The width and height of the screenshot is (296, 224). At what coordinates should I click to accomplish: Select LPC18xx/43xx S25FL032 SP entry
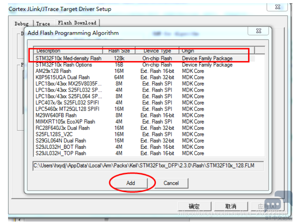(x=145, y=90)
